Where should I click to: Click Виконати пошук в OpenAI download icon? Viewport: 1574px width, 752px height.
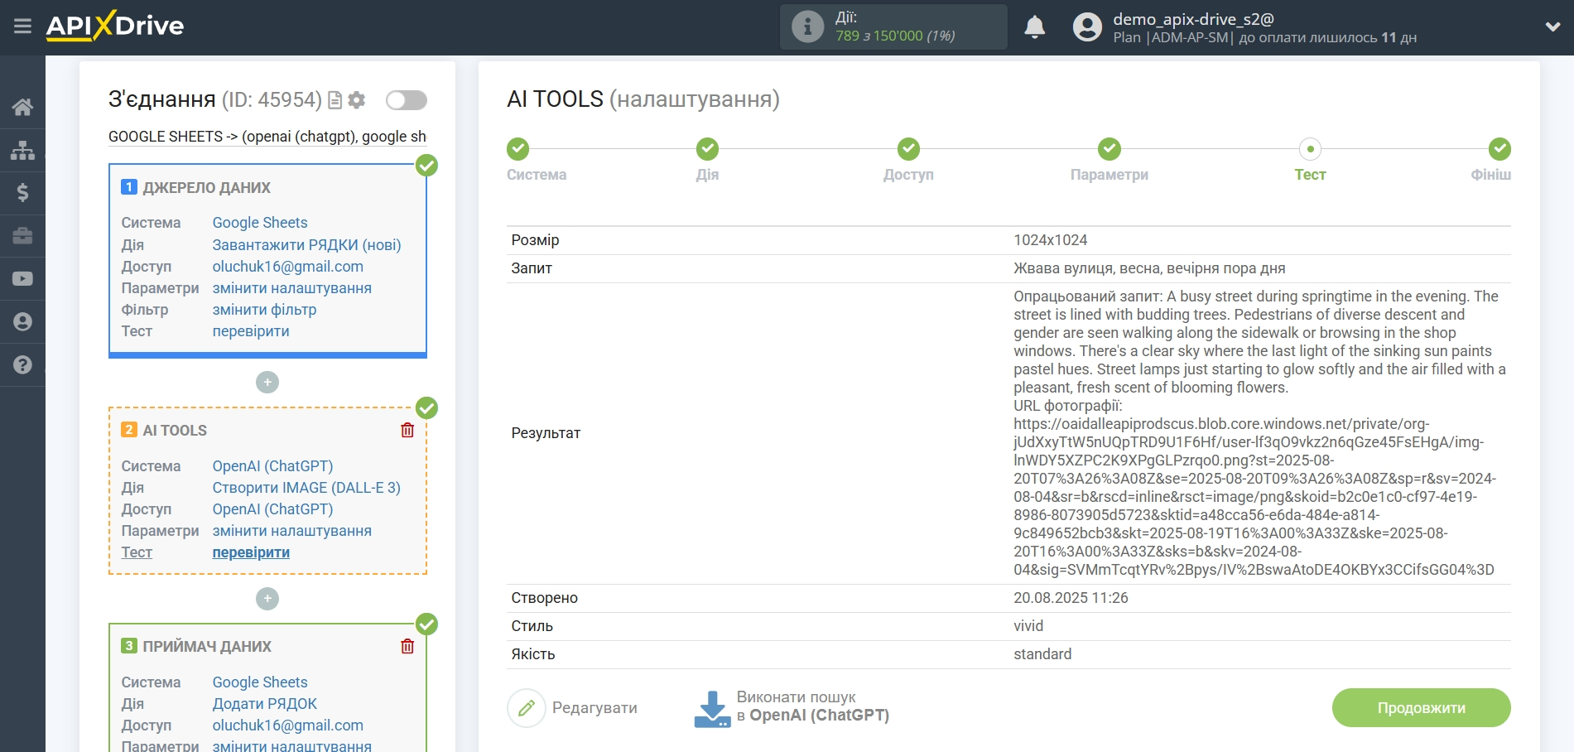point(712,709)
